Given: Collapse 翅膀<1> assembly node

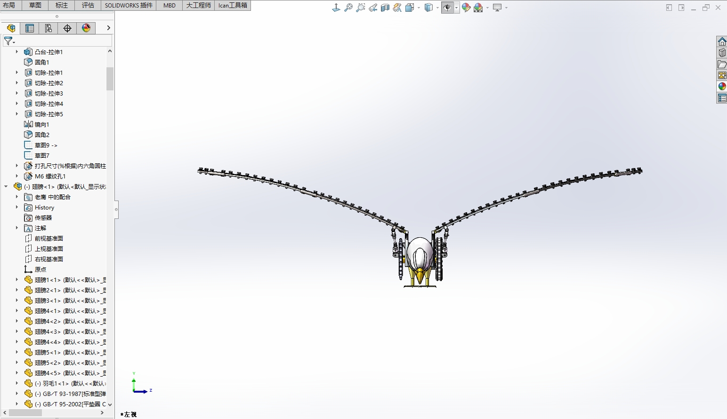Looking at the screenshot, I should pyautogui.click(x=6, y=186).
